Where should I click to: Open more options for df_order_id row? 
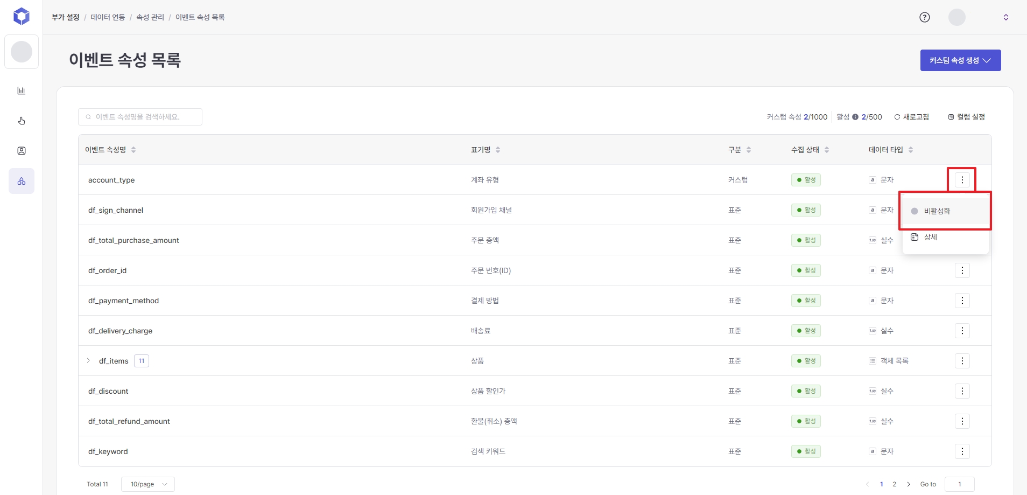tap(962, 270)
